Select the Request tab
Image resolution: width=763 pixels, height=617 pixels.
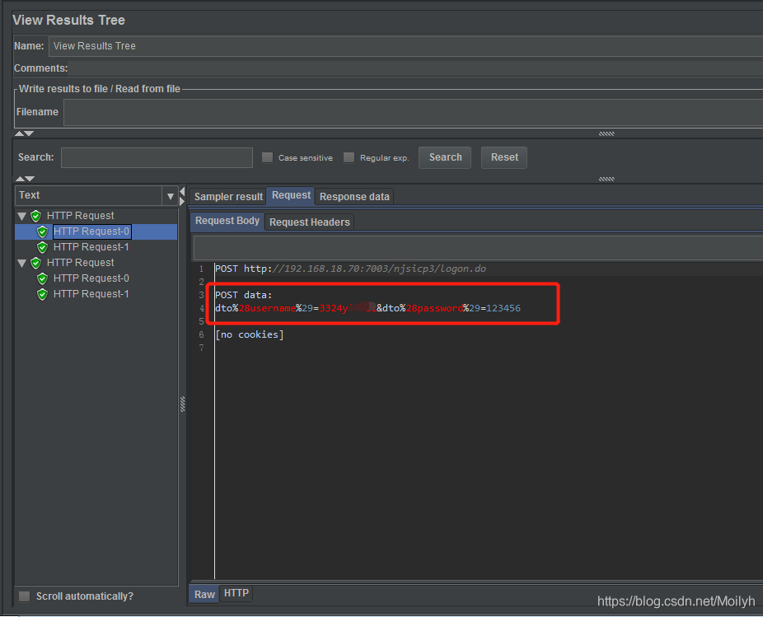[291, 195]
